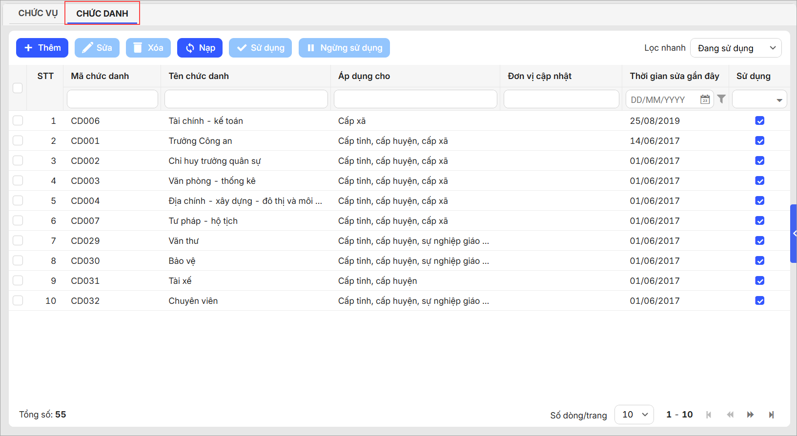Click the calendar icon in date filter
This screenshot has height=436, width=797.
pyautogui.click(x=705, y=99)
